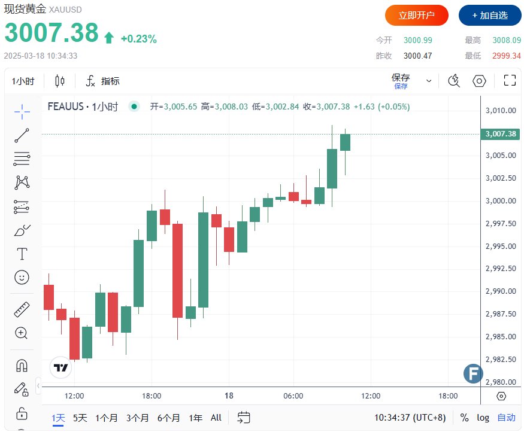Expand the 保存 layout dropdown arrow

click(429, 81)
